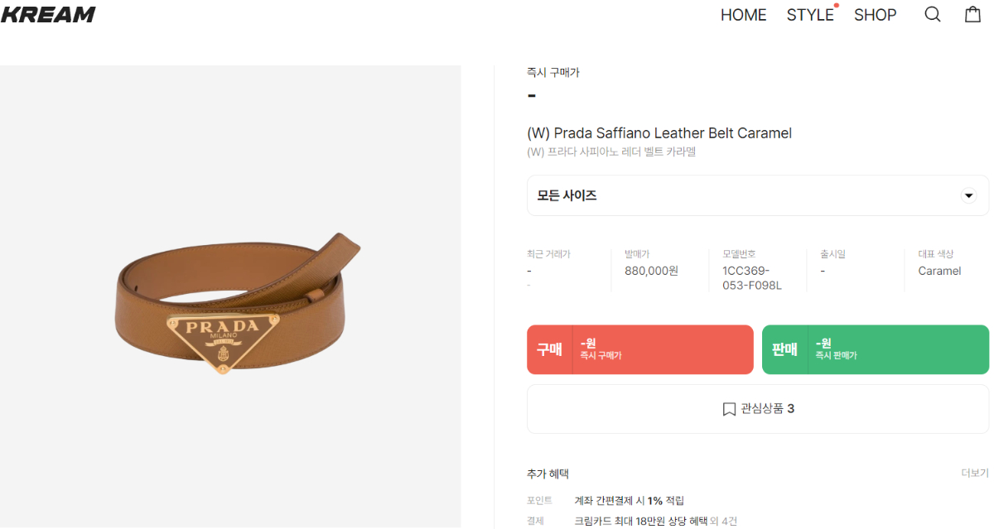Screen dimensions: 994x529
Task: Click the red notification dot on STYLE
Action: pyautogui.click(x=837, y=5)
